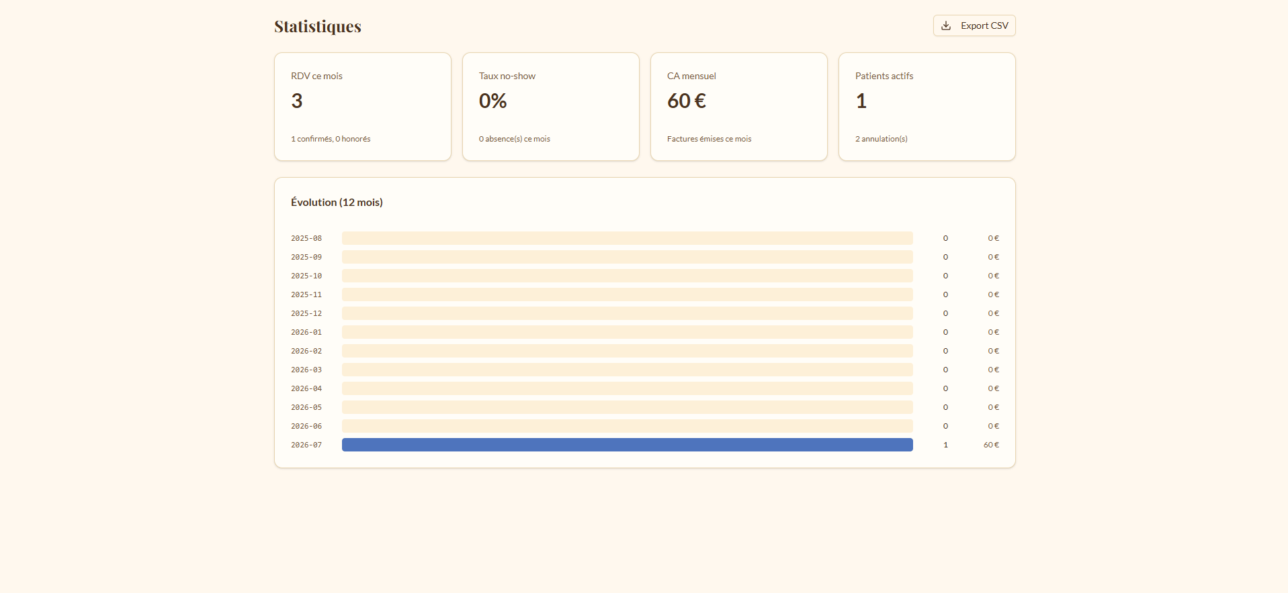1288x593 pixels.
Task: Click the Export CSV button
Action: pyautogui.click(x=974, y=25)
